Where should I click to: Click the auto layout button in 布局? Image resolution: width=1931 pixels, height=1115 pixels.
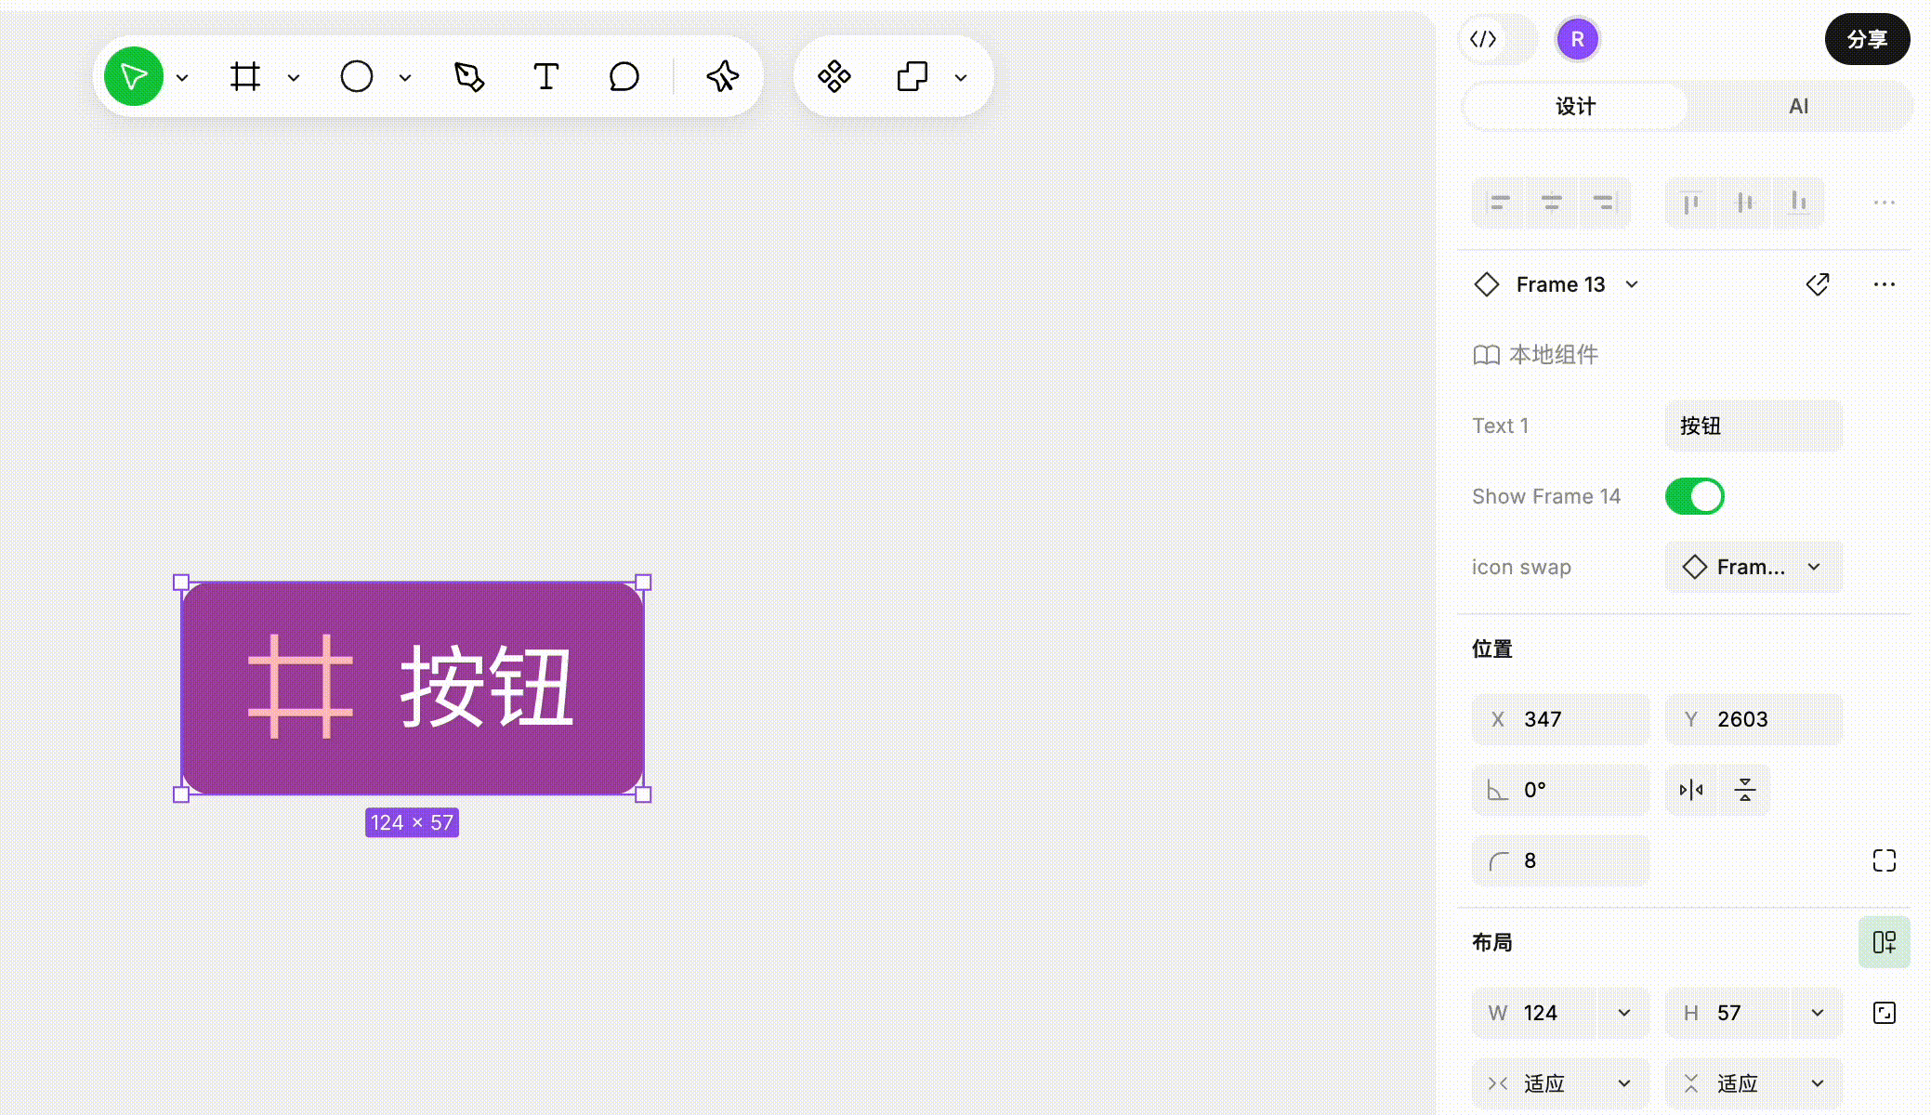point(1885,942)
